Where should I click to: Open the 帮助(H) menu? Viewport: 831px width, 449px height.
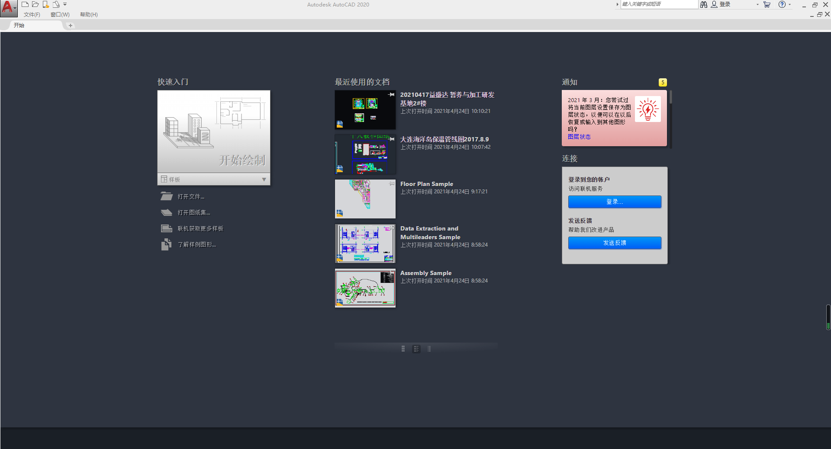(x=89, y=15)
